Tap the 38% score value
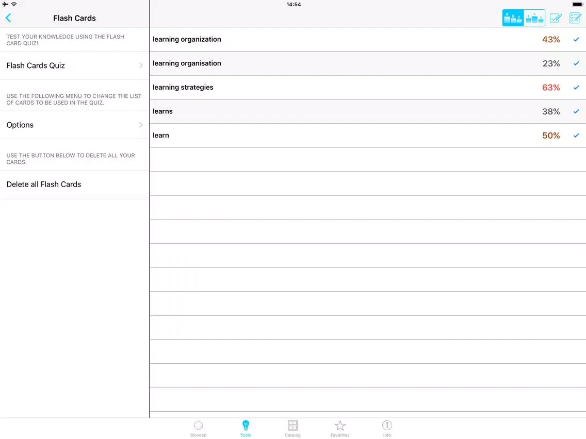The image size is (586, 439). click(x=551, y=112)
